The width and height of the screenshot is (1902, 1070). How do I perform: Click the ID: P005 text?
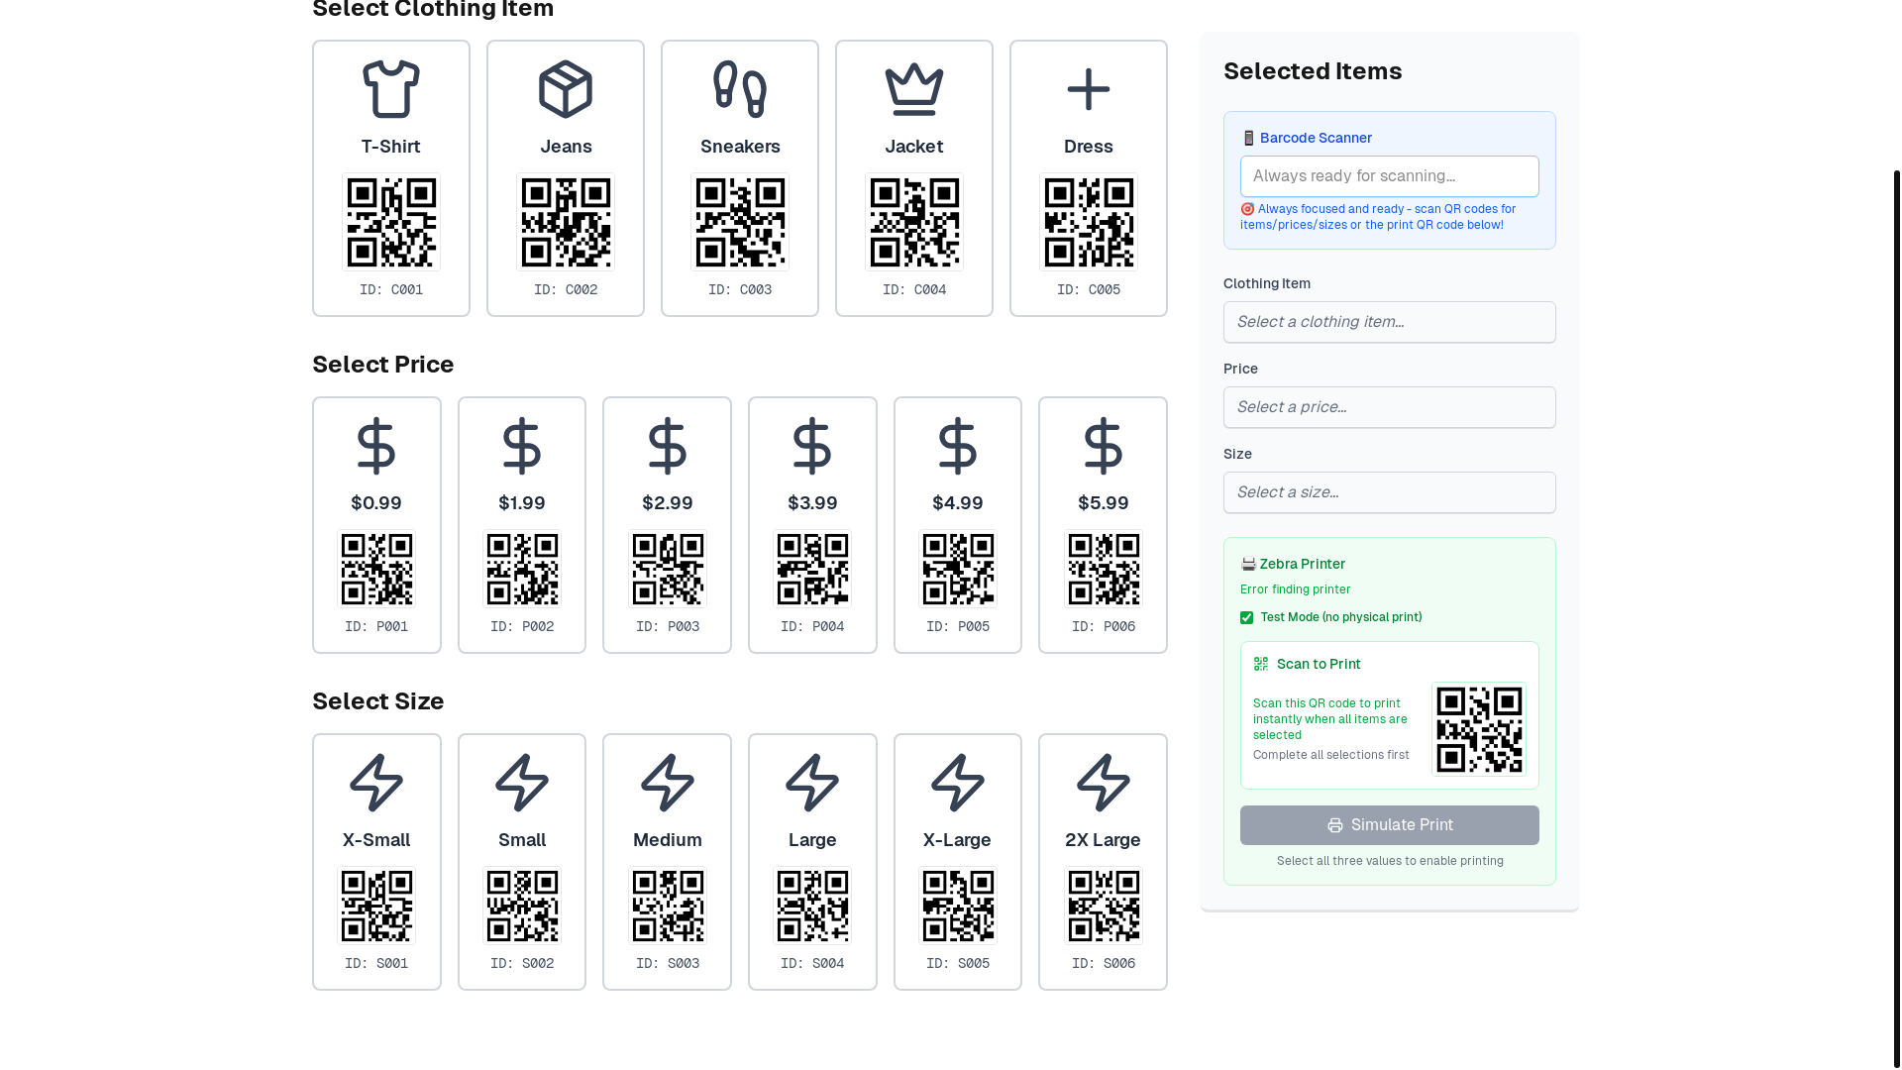958,627
